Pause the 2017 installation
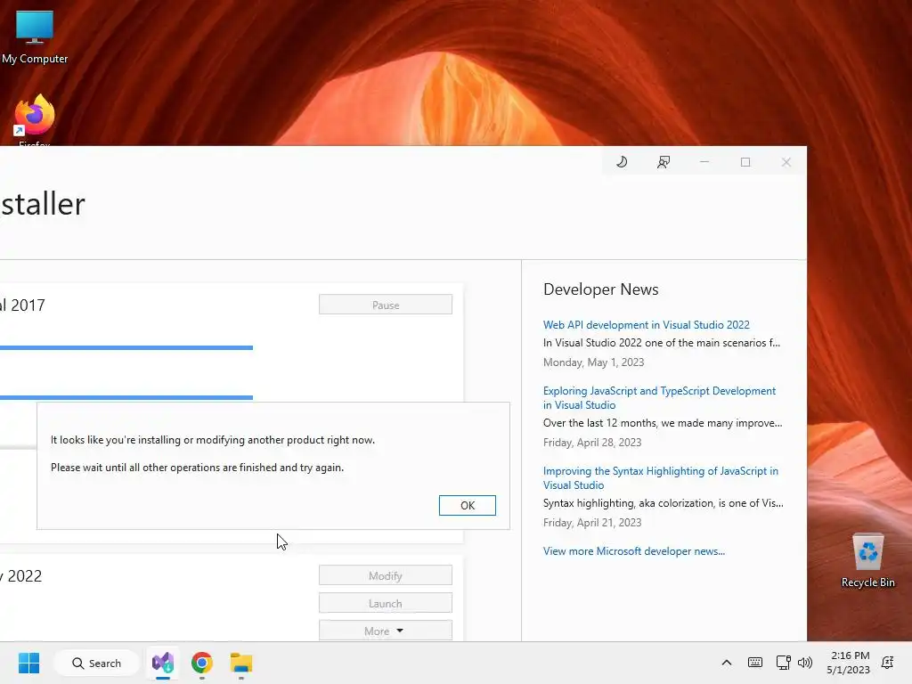 385,305
